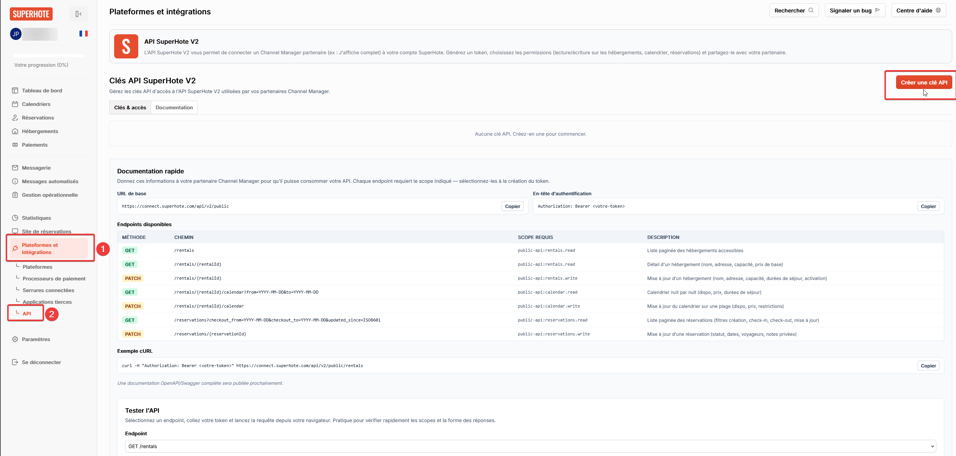This screenshot has height=456, width=956.
Task: Click the MÉTHODE column header
Action: [x=134, y=237]
